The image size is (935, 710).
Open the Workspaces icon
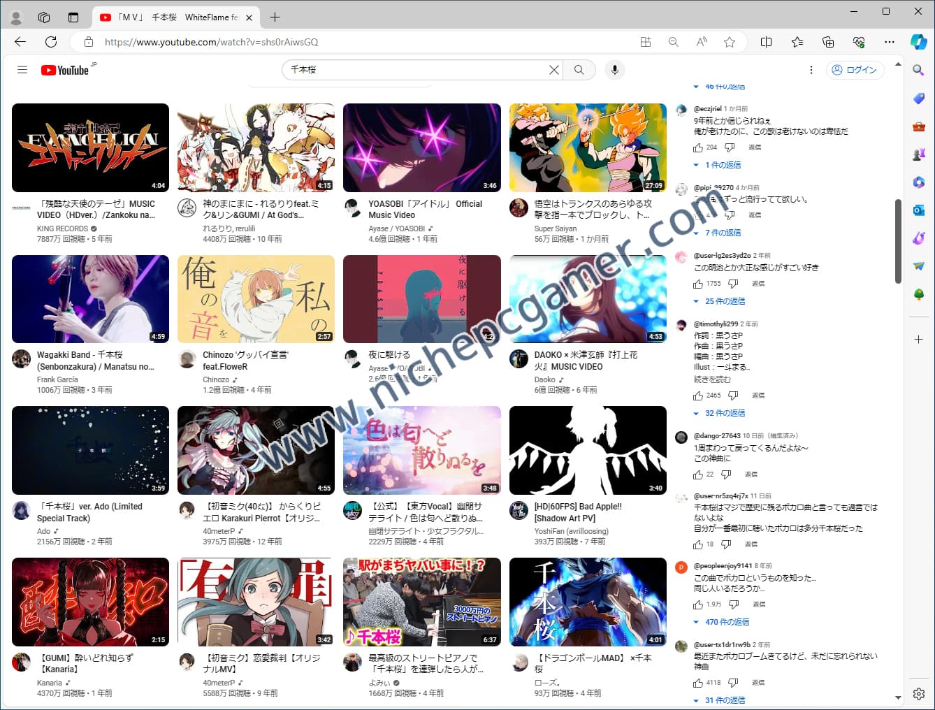coord(44,17)
